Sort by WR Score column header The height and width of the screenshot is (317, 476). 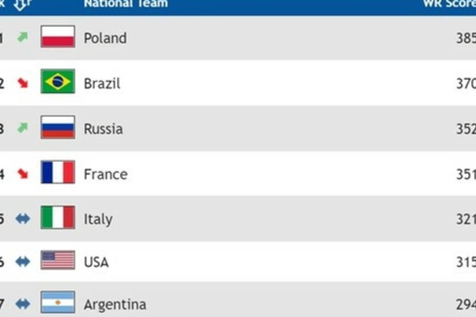pyautogui.click(x=449, y=4)
